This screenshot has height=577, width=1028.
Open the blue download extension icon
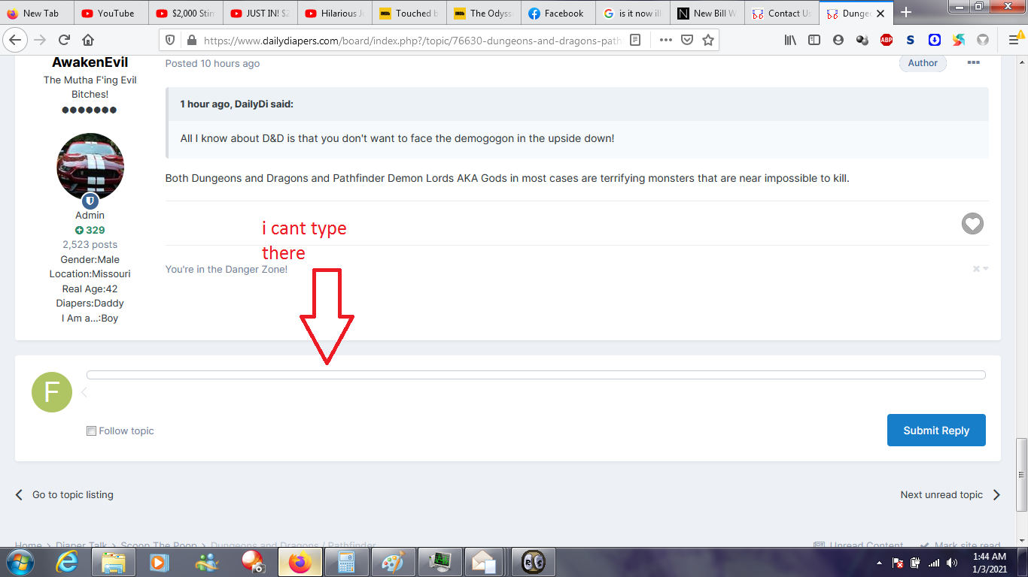point(935,40)
